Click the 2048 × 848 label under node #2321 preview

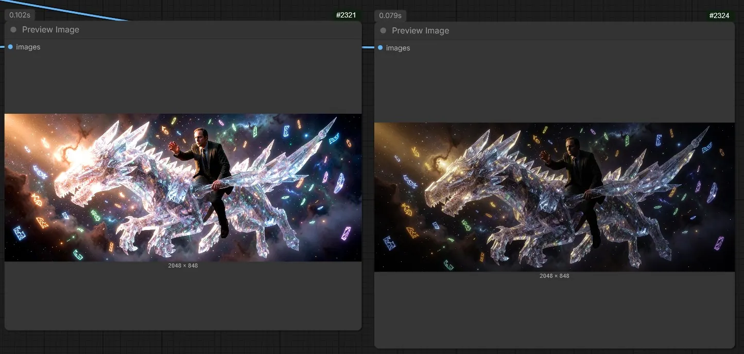183,265
